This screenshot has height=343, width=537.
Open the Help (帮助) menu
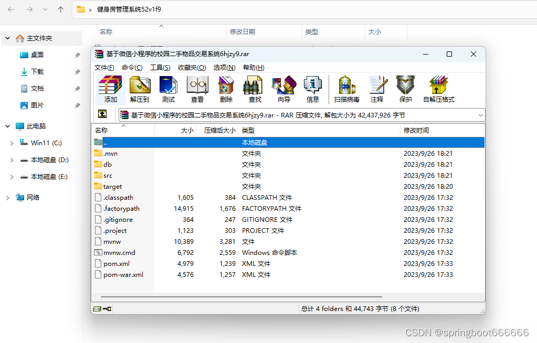click(254, 68)
